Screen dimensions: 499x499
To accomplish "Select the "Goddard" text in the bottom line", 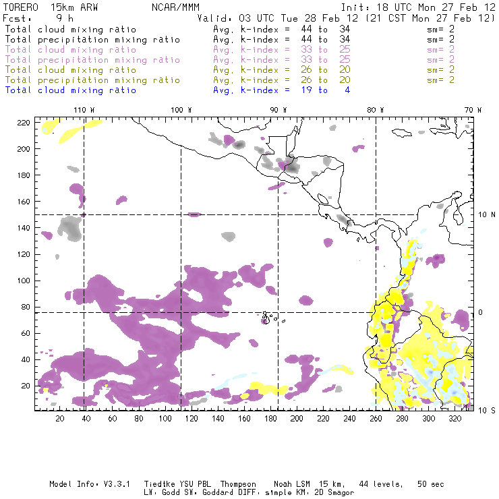I will click(218, 492).
